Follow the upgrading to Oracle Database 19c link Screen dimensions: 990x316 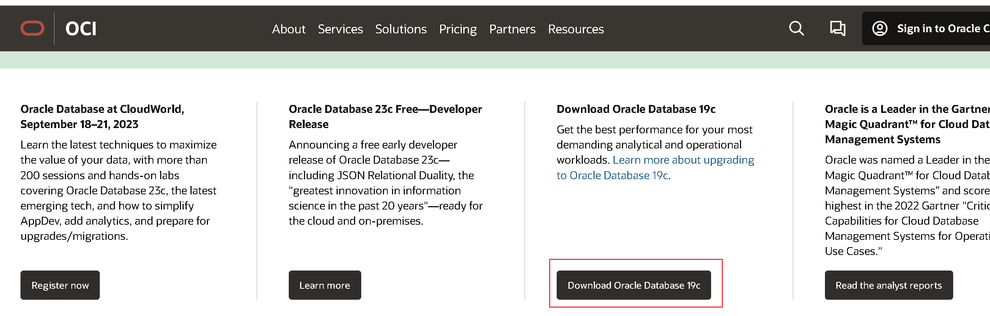click(x=655, y=168)
